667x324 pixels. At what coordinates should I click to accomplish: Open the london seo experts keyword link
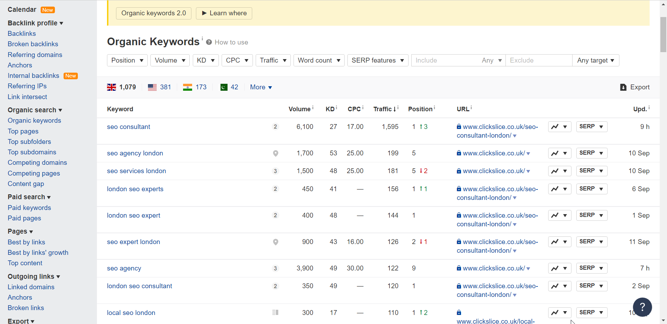pos(135,189)
